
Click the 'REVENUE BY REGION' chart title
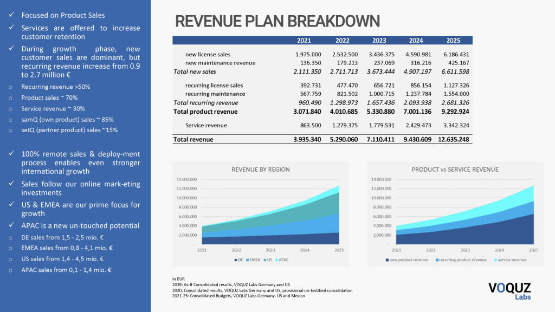point(260,170)
